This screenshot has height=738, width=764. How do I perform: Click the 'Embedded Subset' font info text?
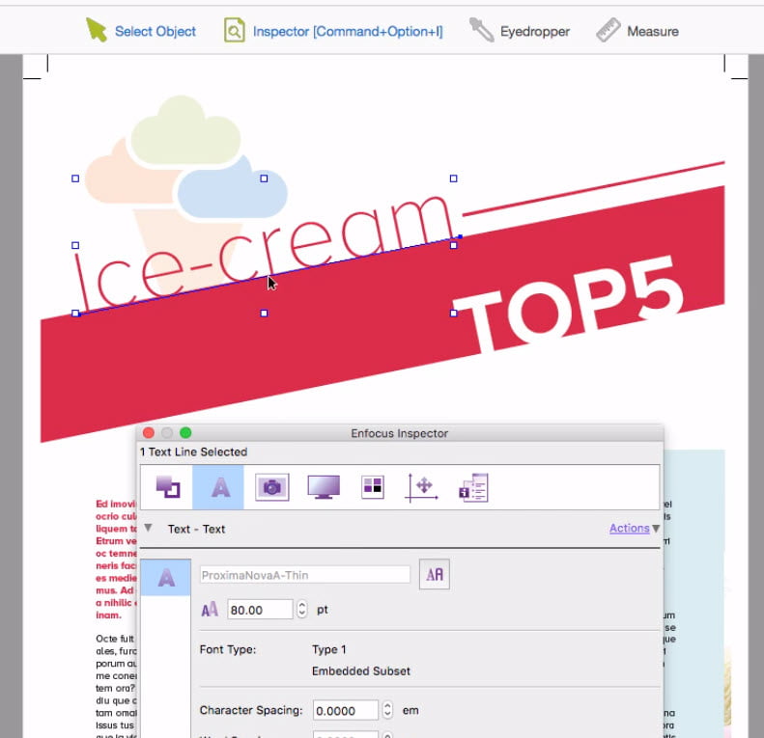pyautogui.click(x=361, y=670)
